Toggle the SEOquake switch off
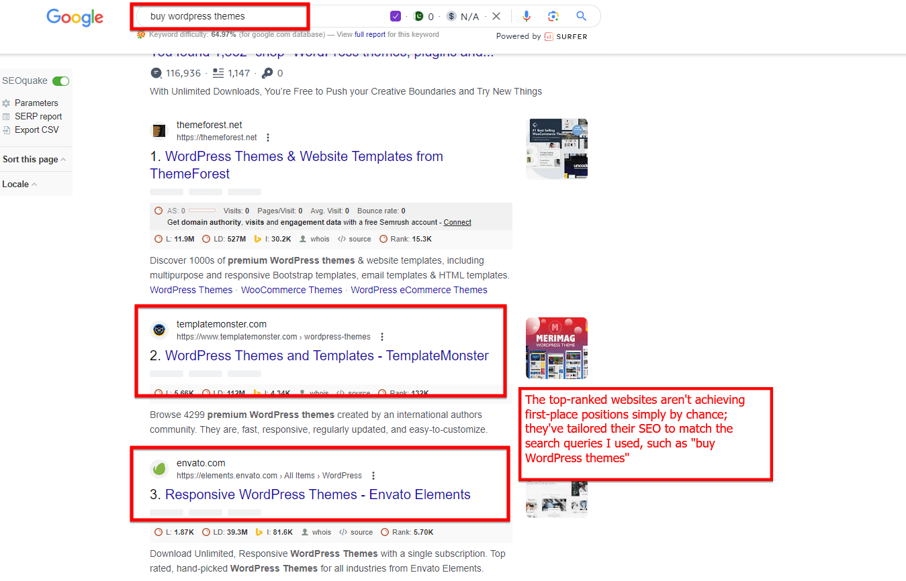 pyautogui.click(x=61, y=81)
